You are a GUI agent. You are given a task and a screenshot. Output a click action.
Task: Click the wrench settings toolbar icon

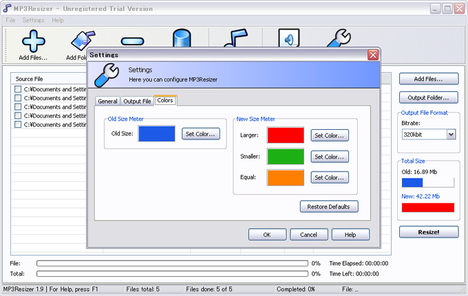tap(339, 38)
